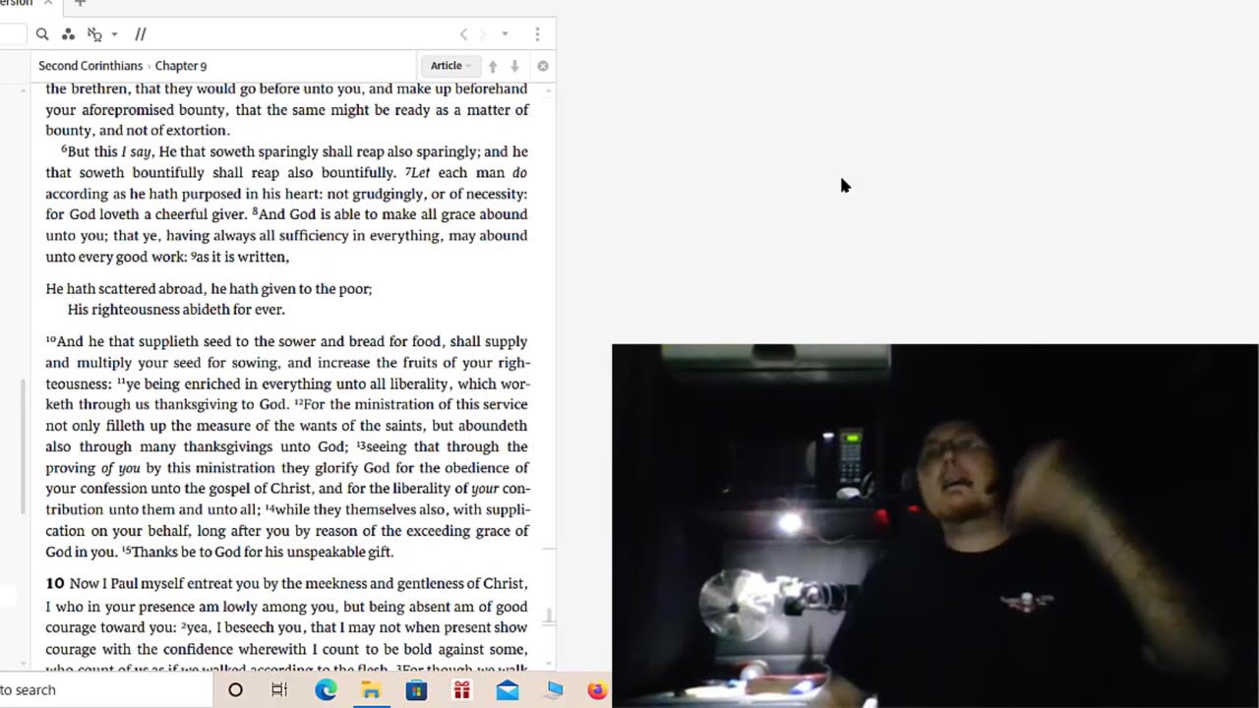Jump to next article with down arrow
The height and width of the screenshot is (708, 1259).
(514, 66)
